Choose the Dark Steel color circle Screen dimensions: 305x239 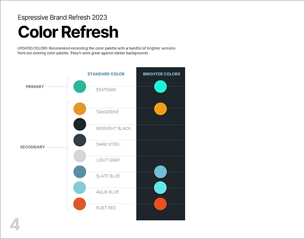80,140
